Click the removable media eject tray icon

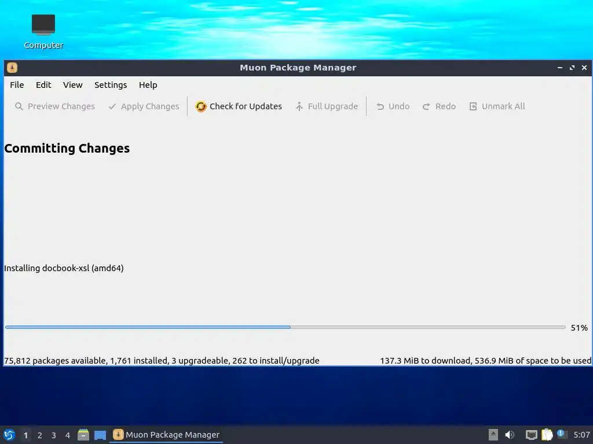493,435
